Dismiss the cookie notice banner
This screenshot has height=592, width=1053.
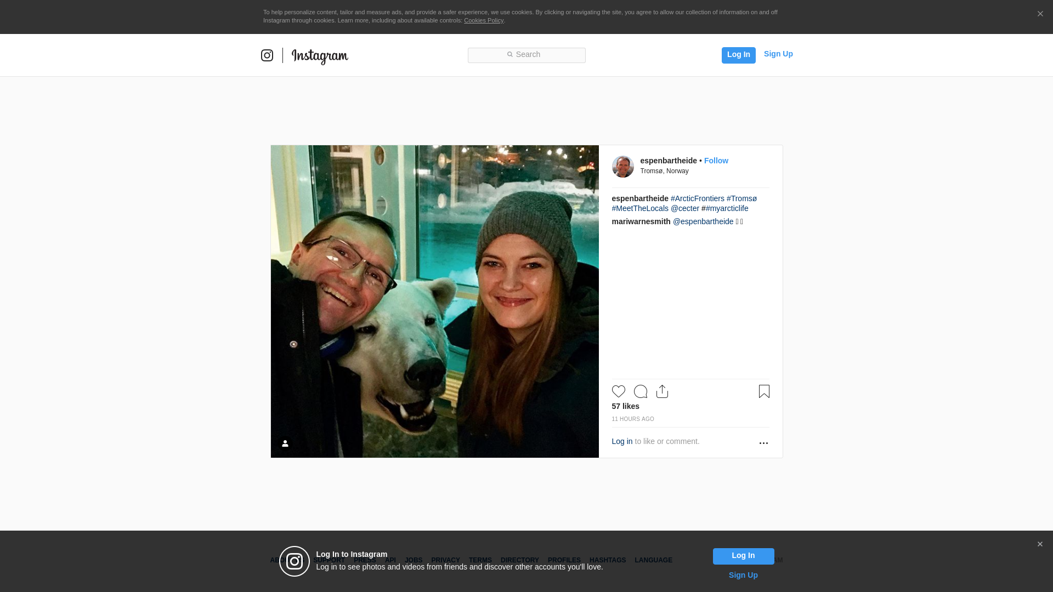pyautogui.click(x=1040, y=14)
